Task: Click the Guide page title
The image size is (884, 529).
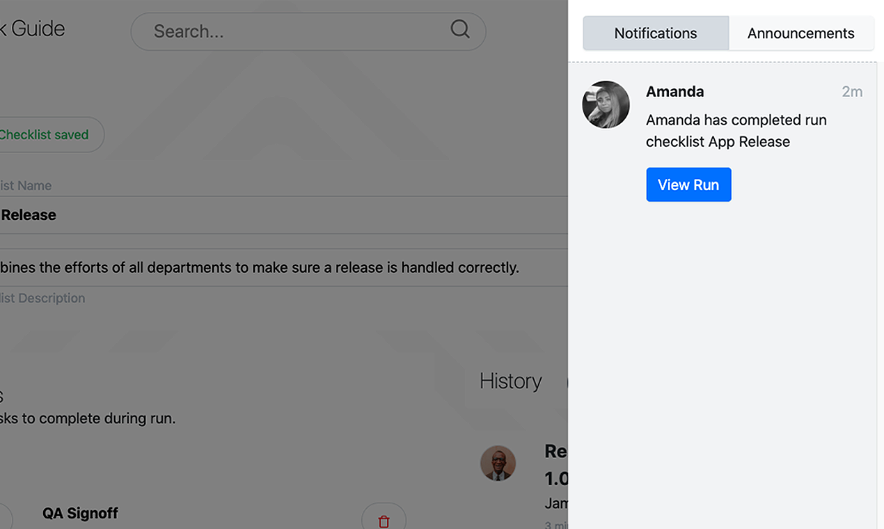Action: [x=35, y=29]
